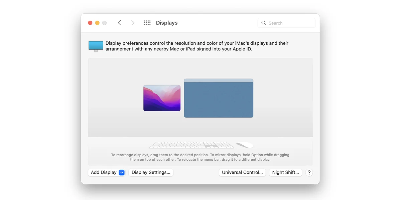Select the large blue display thumbnail
The width and height of the screenshot is (401, 200).
pyautogui.click(x=219, y=98)
